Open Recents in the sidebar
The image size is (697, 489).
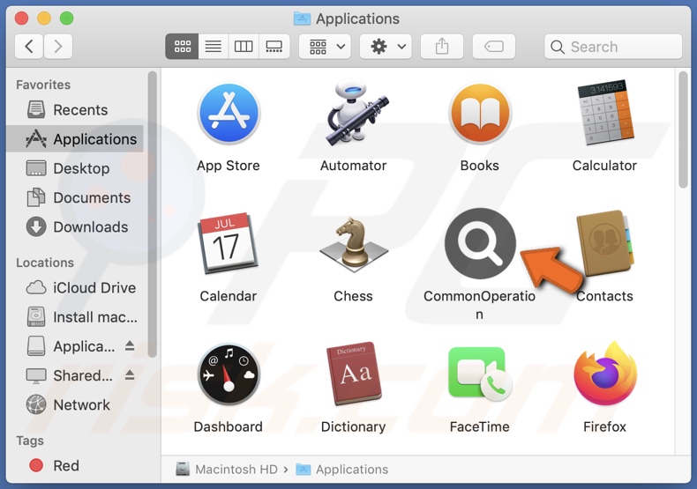pyautogui.click(x=75, y=109)
